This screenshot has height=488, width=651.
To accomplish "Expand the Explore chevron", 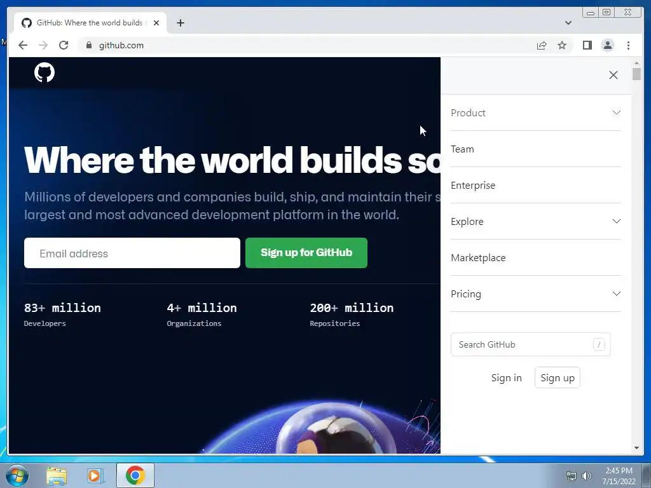I will coord(617,221).
